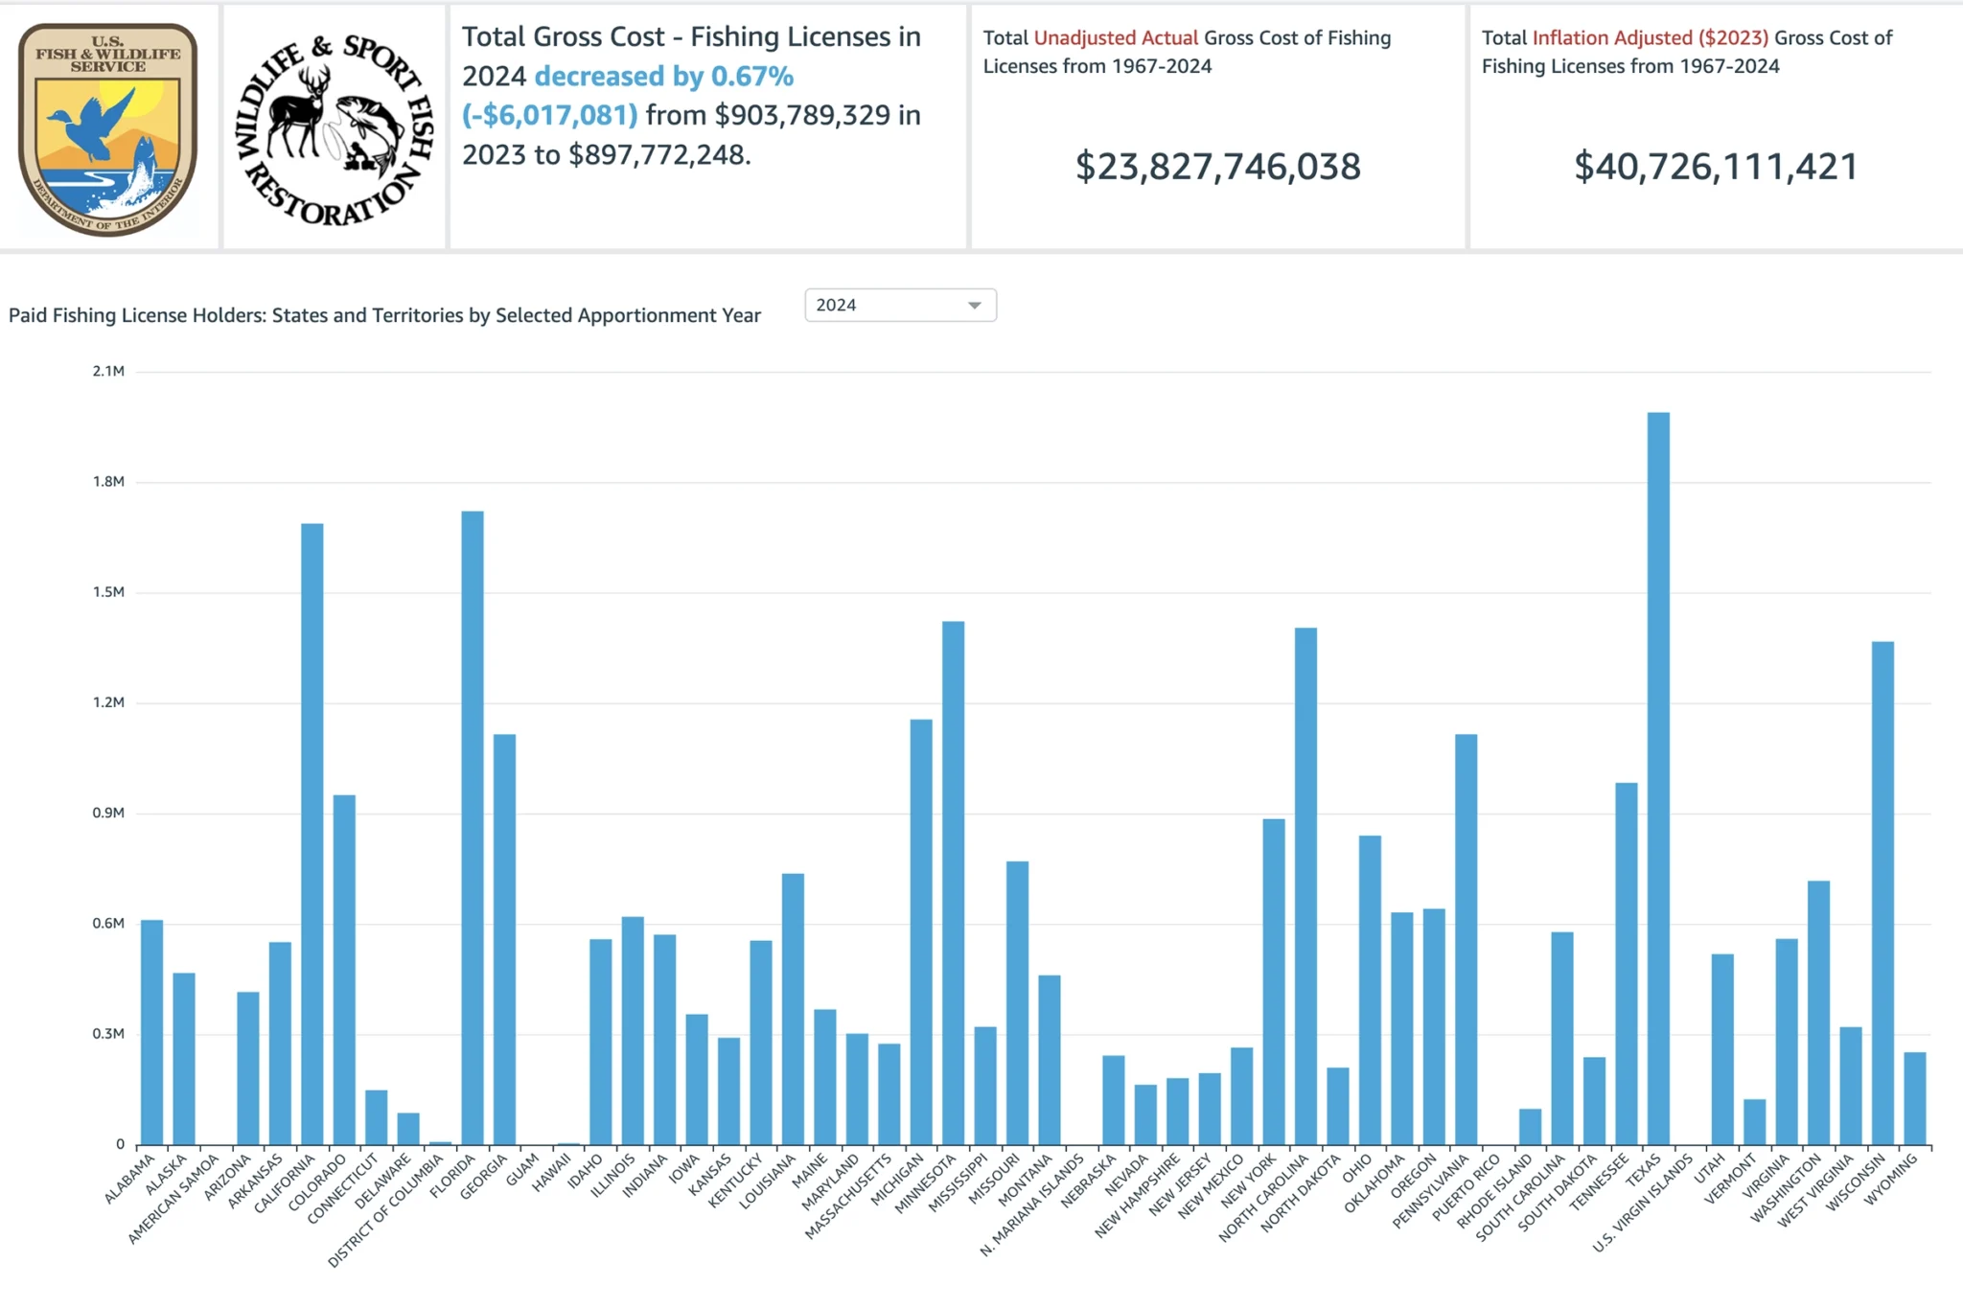Select the South Carolina bar
This screenshot has height=1308, width=1963.
coord(1562,1038)
